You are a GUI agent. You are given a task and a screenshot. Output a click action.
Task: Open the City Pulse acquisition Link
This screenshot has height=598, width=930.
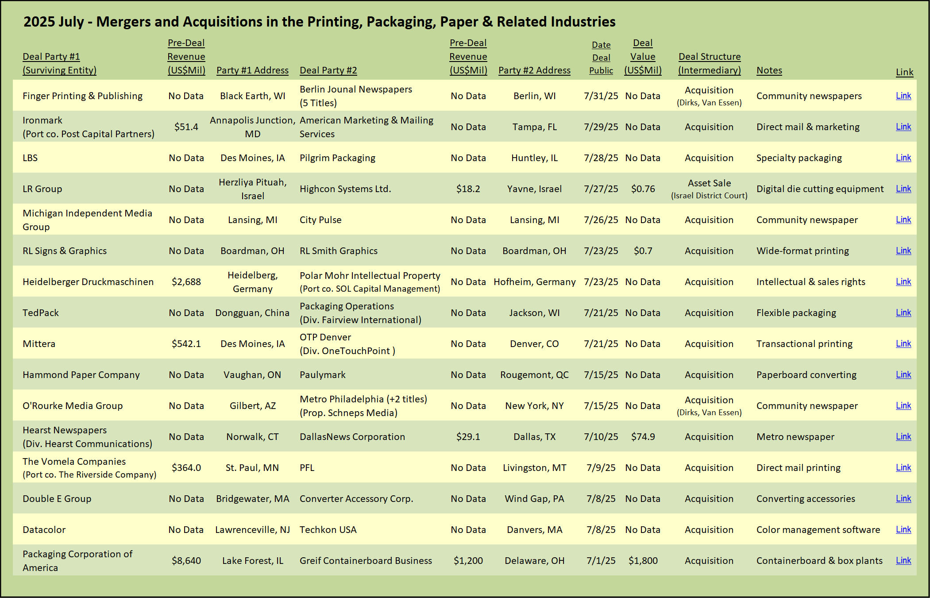[903, 220]
